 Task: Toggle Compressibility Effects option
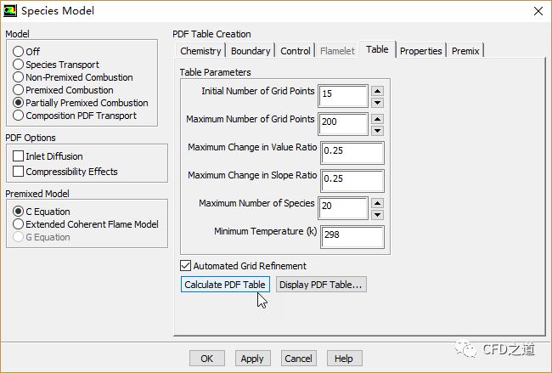(19, 172)
